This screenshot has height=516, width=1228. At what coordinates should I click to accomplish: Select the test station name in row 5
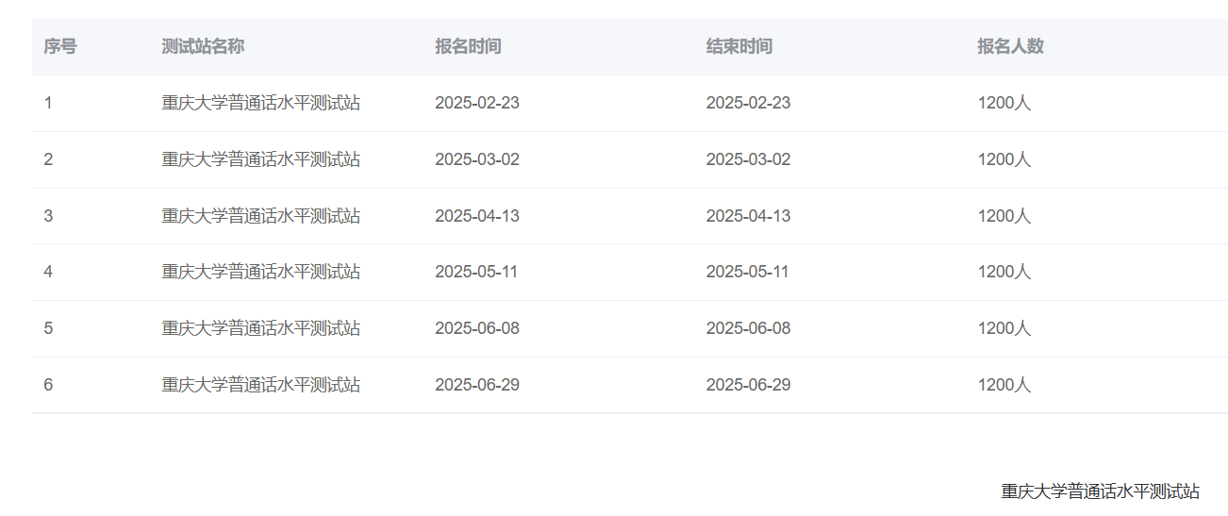coord(260,328)
